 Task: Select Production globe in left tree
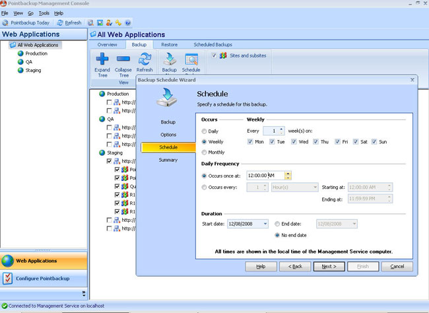pos(20,53)
